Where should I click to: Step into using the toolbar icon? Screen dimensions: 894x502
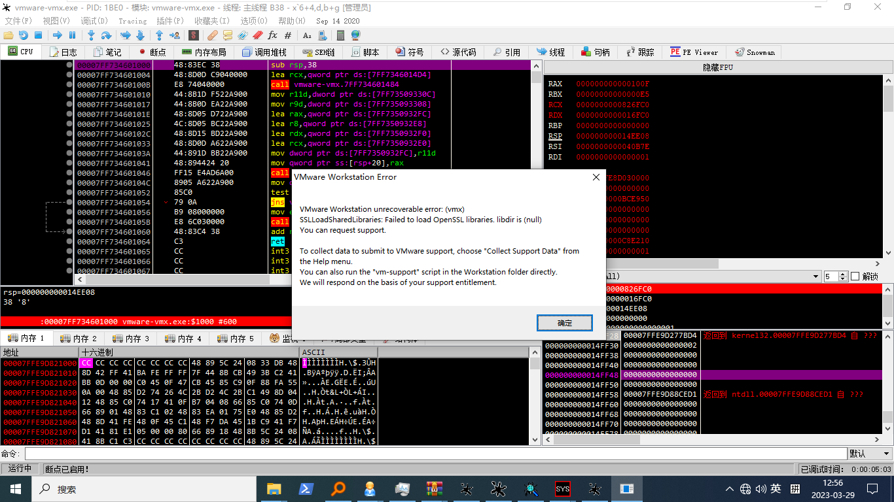click(91, 35)
